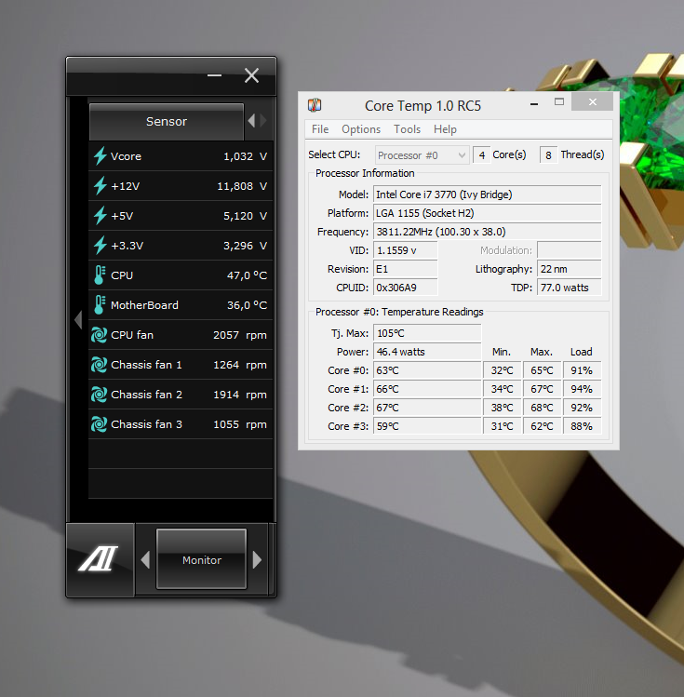Click the Monitor button
The width and height of the screenshot is (684, 697).
(201, 559)
